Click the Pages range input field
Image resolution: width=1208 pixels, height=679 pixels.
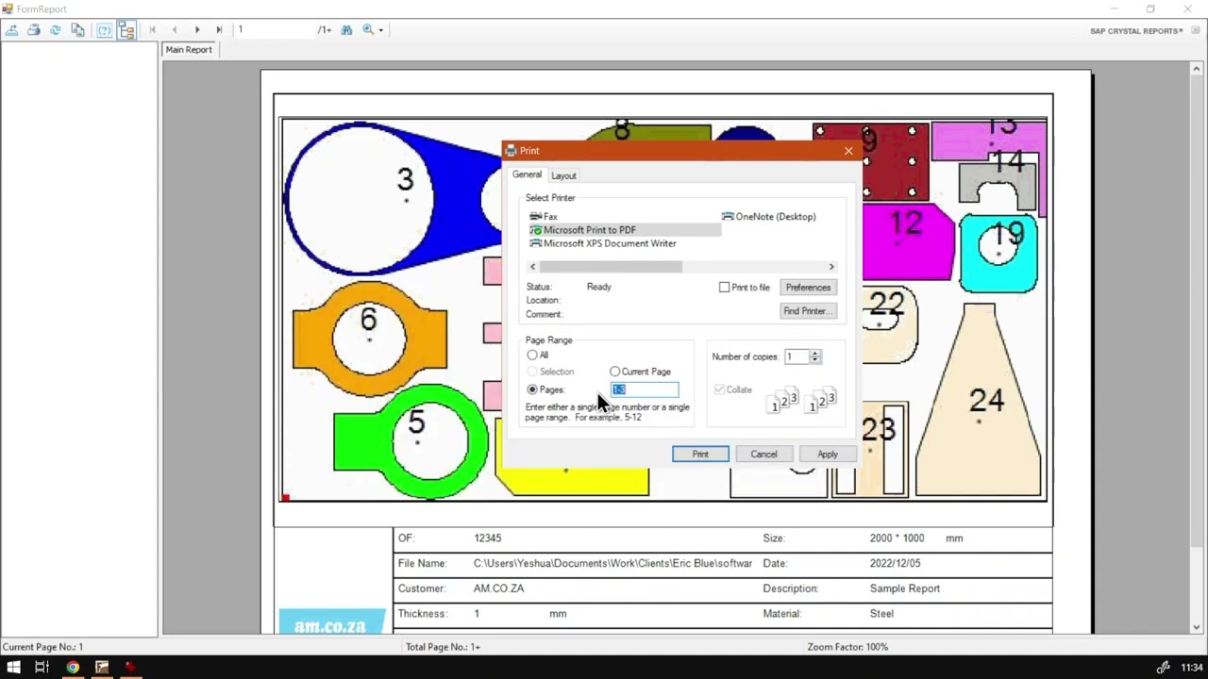coord(645,389)
